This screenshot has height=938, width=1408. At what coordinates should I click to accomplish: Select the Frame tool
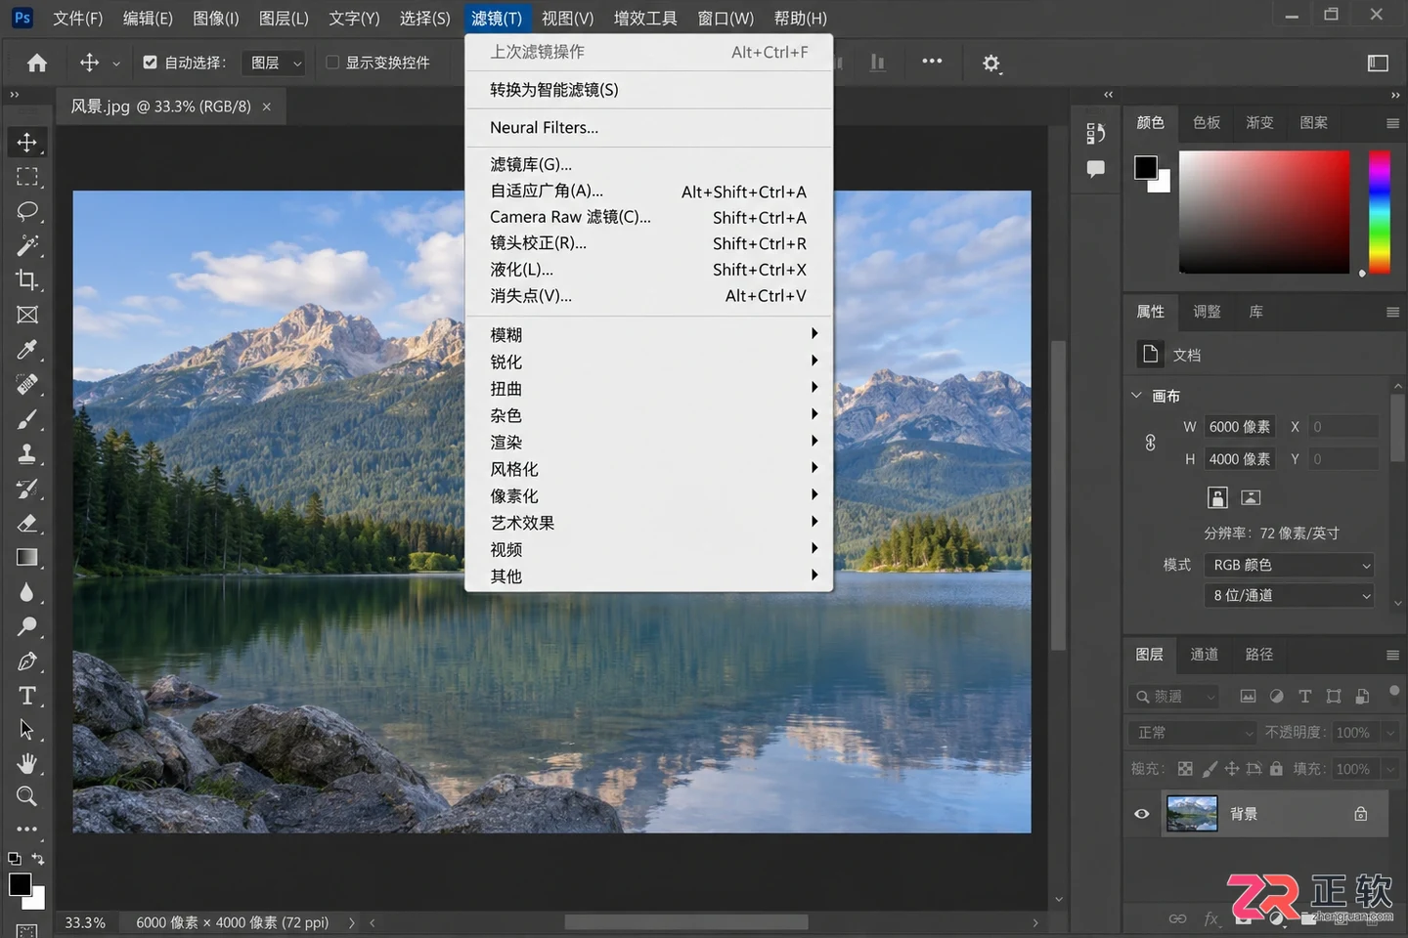pyautogui.click(x=26, y=315)
